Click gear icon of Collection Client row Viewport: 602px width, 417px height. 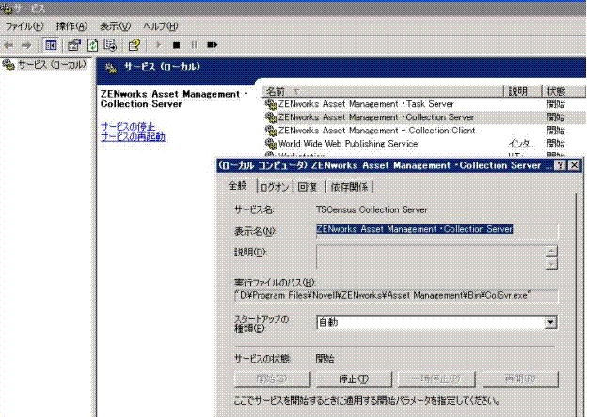[271, 131]
